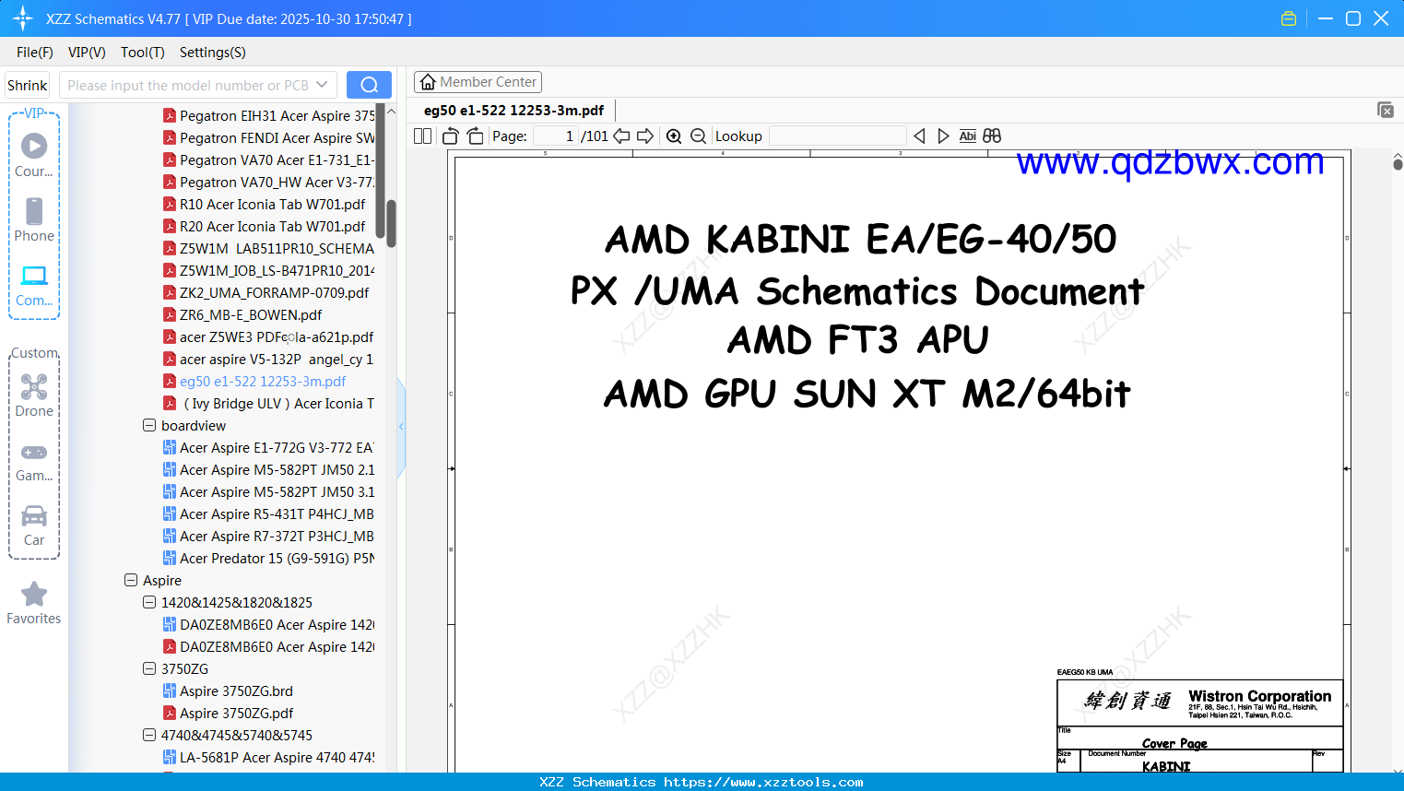Open ZK2_UMA_FORRAMP-0709.pdf
Viewport: 1404px width, 791px height.
click(x=266, y=293)
